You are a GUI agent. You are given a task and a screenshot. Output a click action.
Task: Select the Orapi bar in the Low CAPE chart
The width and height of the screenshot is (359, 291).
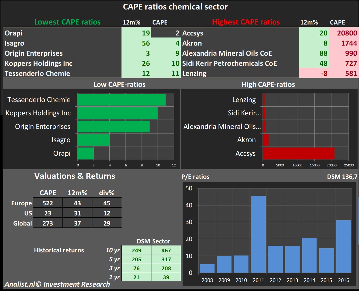click(x=86, y=153)
